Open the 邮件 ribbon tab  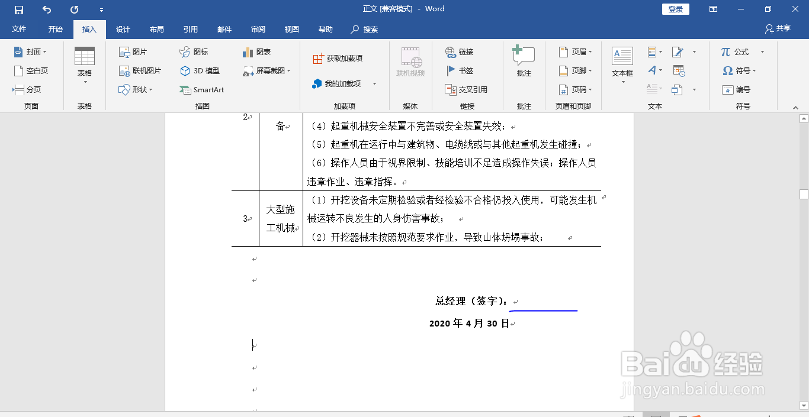(x=224, y=29)
